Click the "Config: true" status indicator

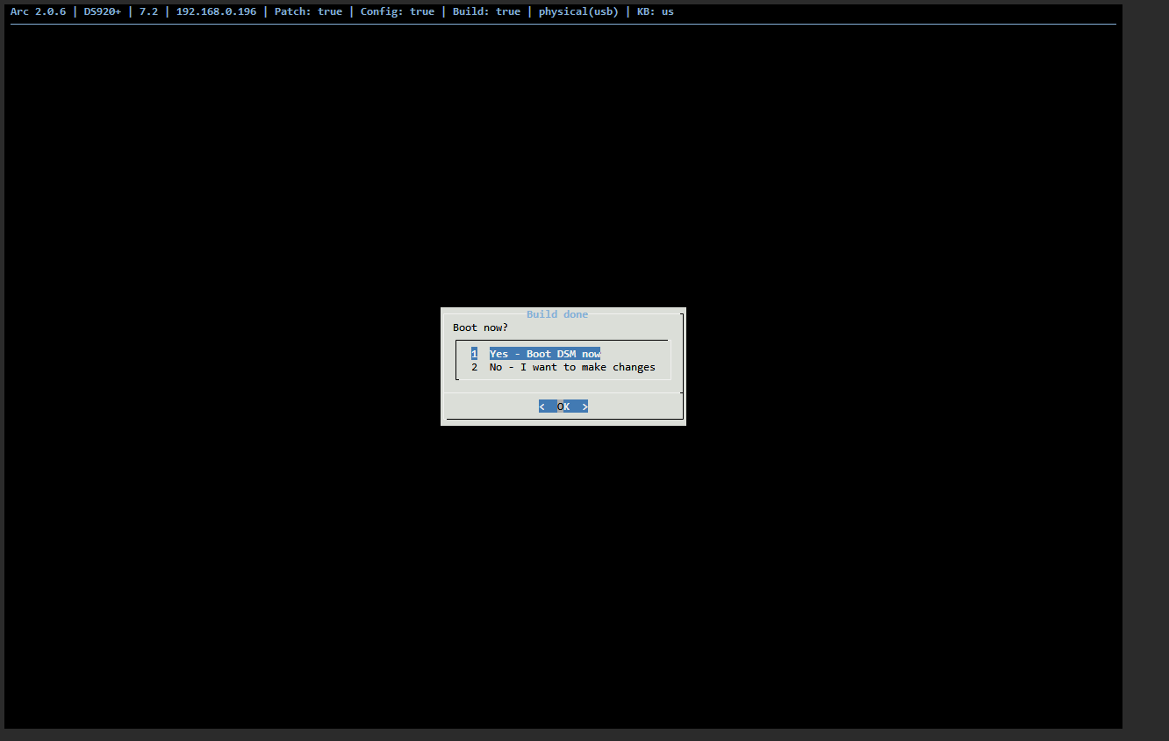[397, 11]
